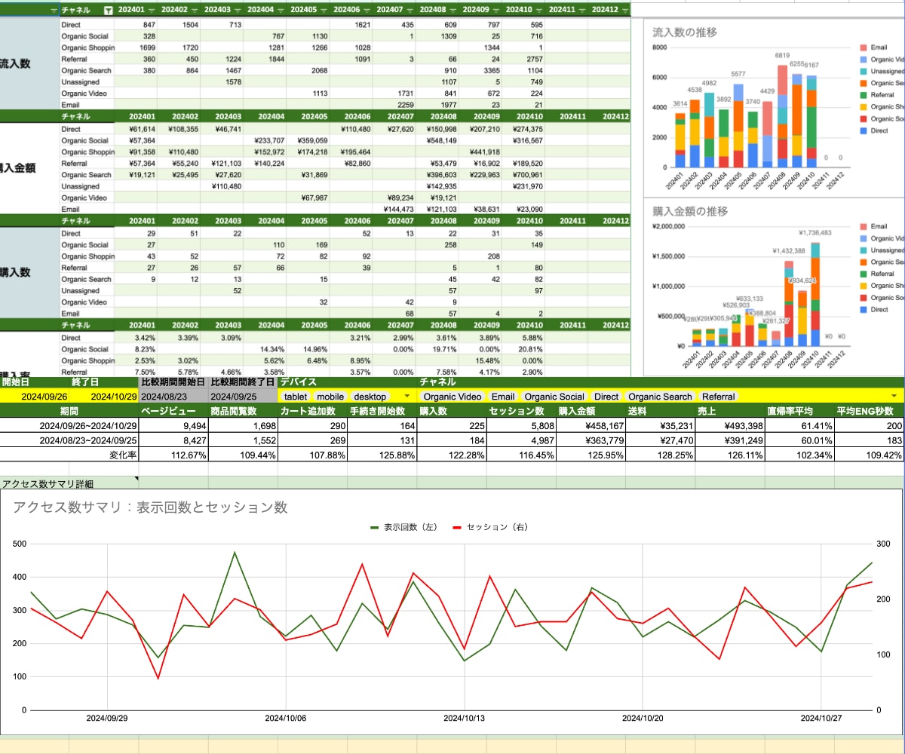
Task: Select the comparison start date cell 2024/08/23
Action: [x=174, y=397]
